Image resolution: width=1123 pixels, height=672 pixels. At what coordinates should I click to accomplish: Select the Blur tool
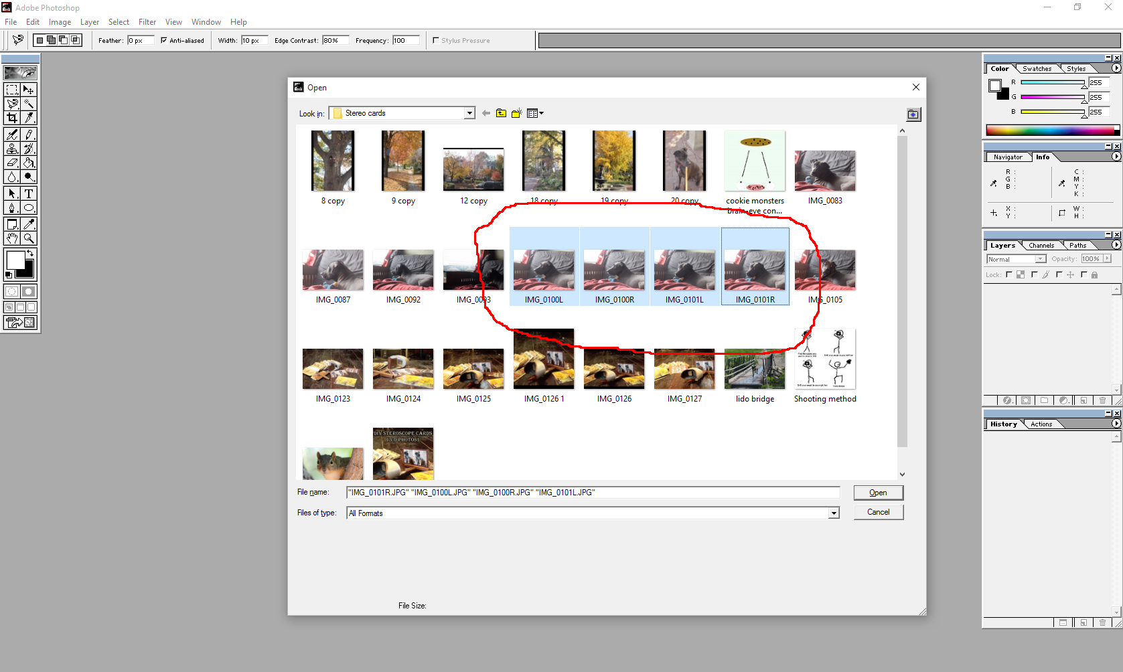(12, 177)
